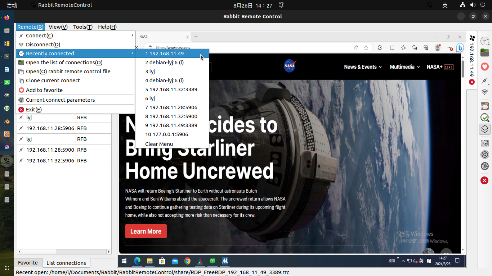Choose Clear Menu in recent list

[159, 144]
